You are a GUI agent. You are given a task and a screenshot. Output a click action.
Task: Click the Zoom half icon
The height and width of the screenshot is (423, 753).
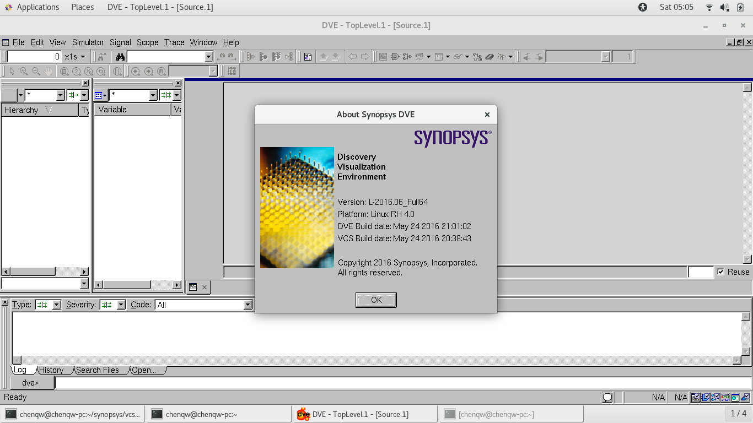pos(88,71)
